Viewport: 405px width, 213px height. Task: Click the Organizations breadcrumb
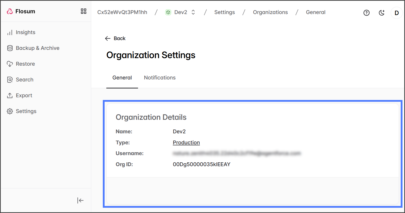click(x=270, y=12)
